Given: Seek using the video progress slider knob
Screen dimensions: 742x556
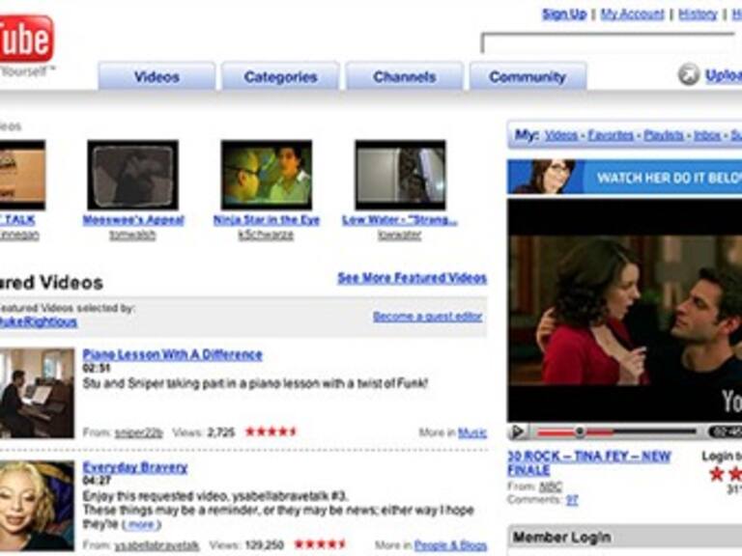Looking at the screenshot, I should click(x=580, y=431).
